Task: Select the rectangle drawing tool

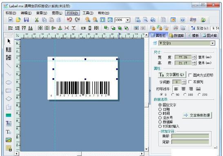Action: (x=9, y=90)
